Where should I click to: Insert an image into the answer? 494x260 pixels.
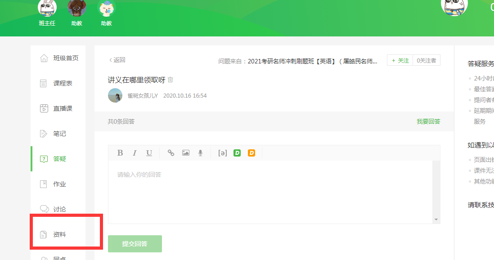(x=186, y=153)
